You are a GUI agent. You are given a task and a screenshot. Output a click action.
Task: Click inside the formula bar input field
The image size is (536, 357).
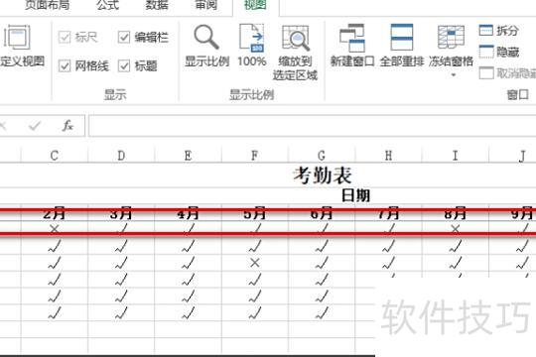312,126
